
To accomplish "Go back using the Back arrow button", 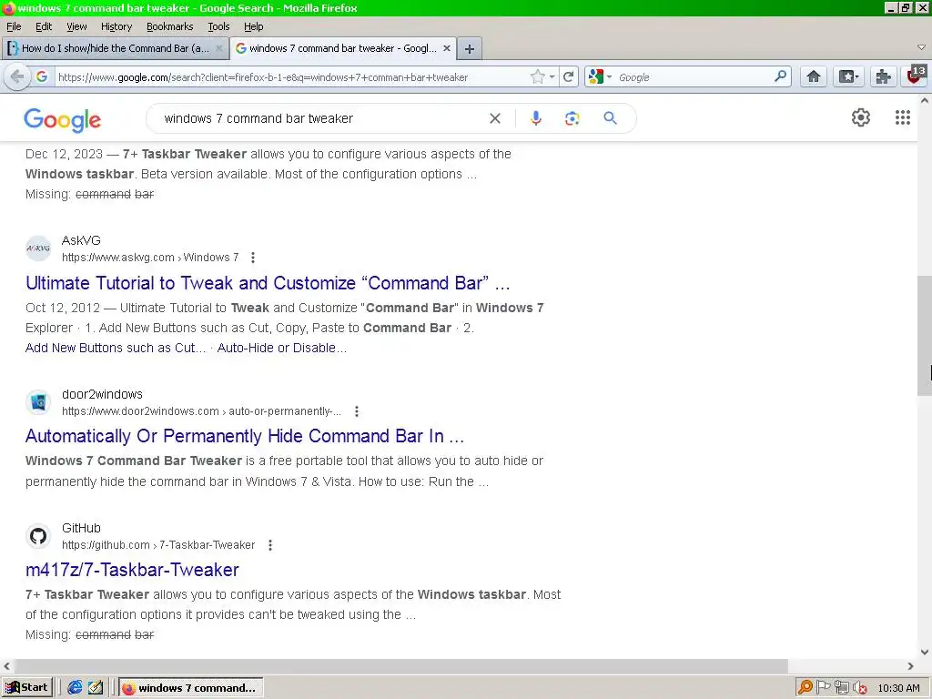I will 17,76.
